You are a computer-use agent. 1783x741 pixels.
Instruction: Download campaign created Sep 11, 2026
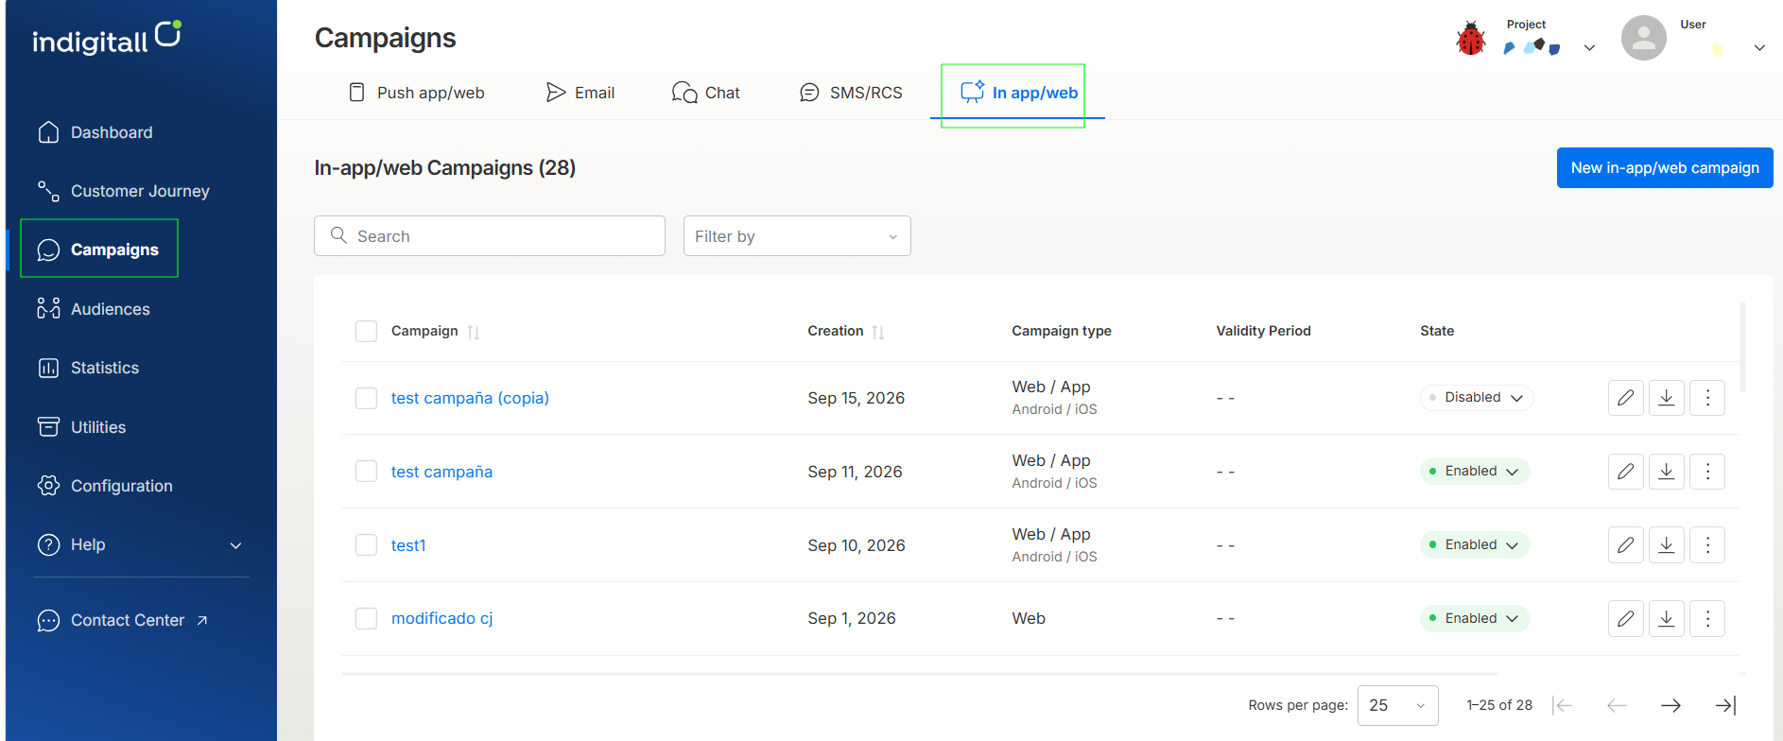click(1667, 472)
